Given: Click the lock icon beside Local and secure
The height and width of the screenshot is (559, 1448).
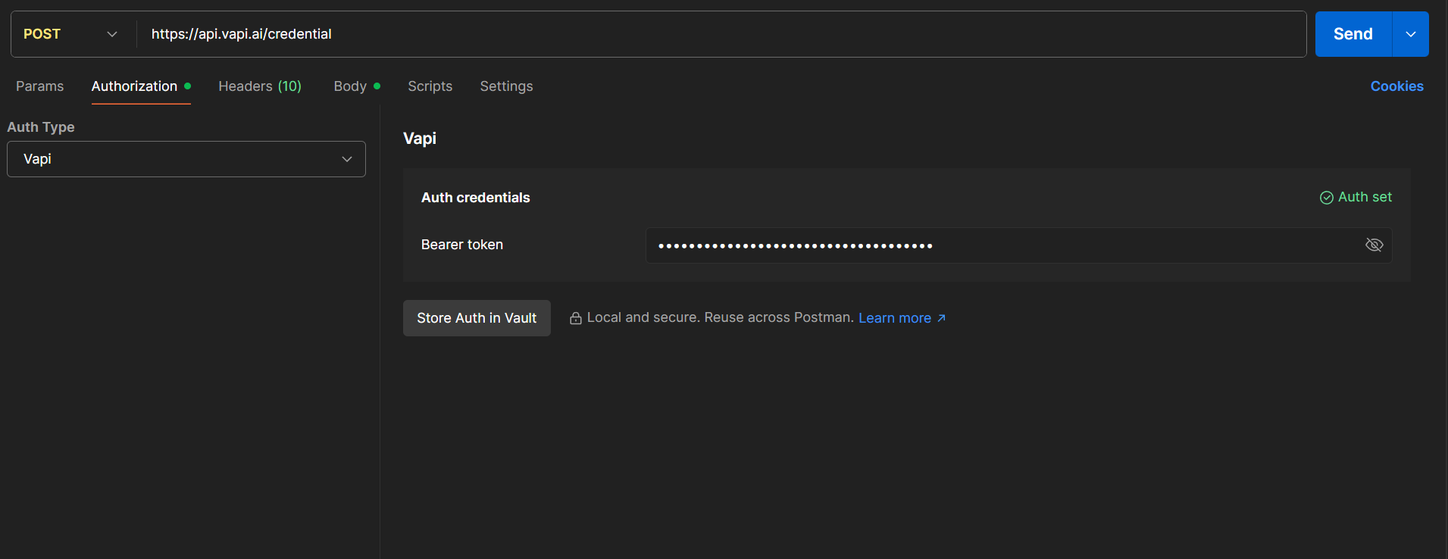Looking at the screenshot, I should coord(576,318).
